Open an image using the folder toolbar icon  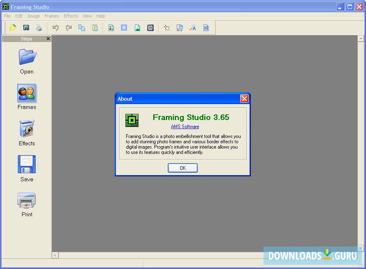pyautogui.click(x=13, y=27)
